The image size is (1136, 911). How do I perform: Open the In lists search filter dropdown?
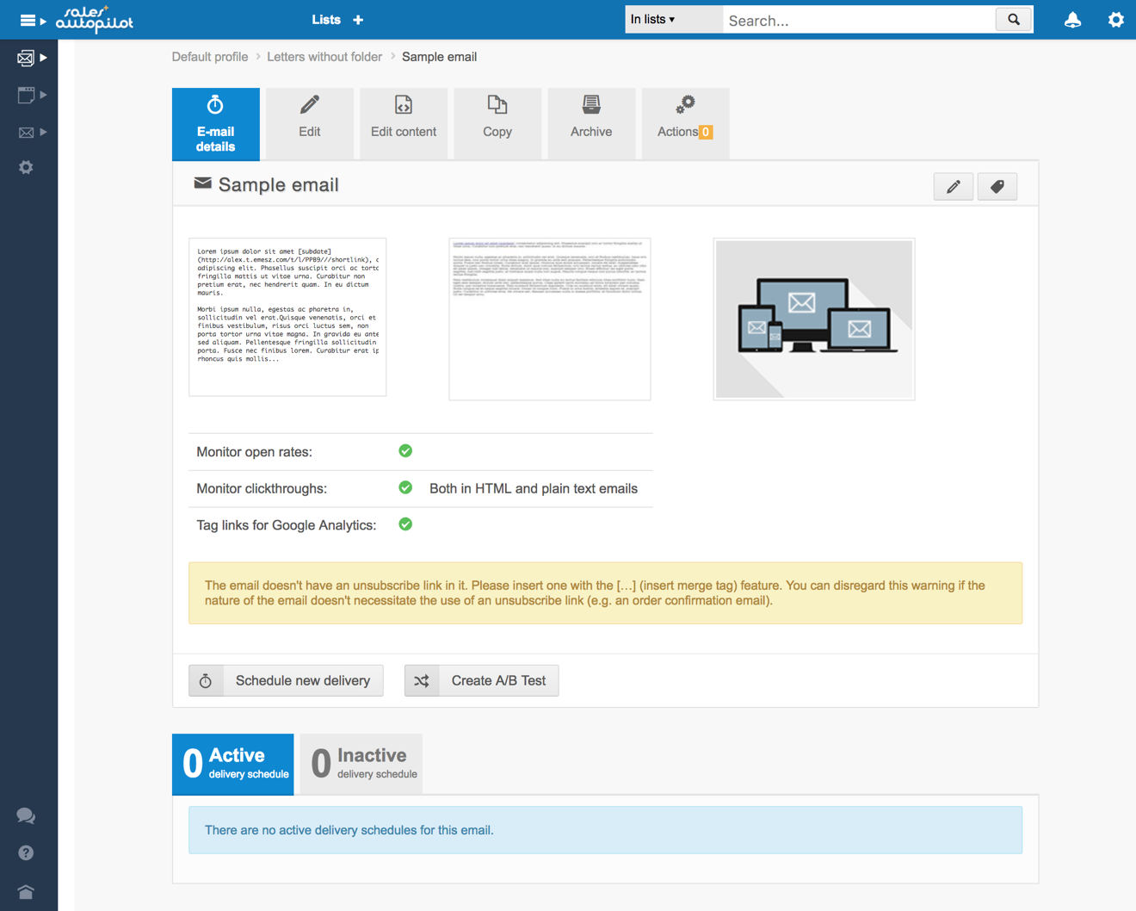point(673,18)
